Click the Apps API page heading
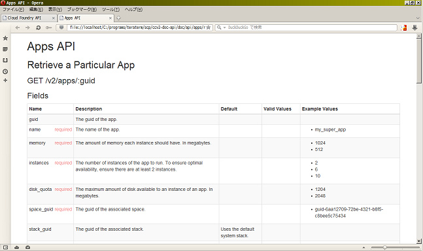The height and width of the screenshot is (251, 423). click(x=51, y=46)
